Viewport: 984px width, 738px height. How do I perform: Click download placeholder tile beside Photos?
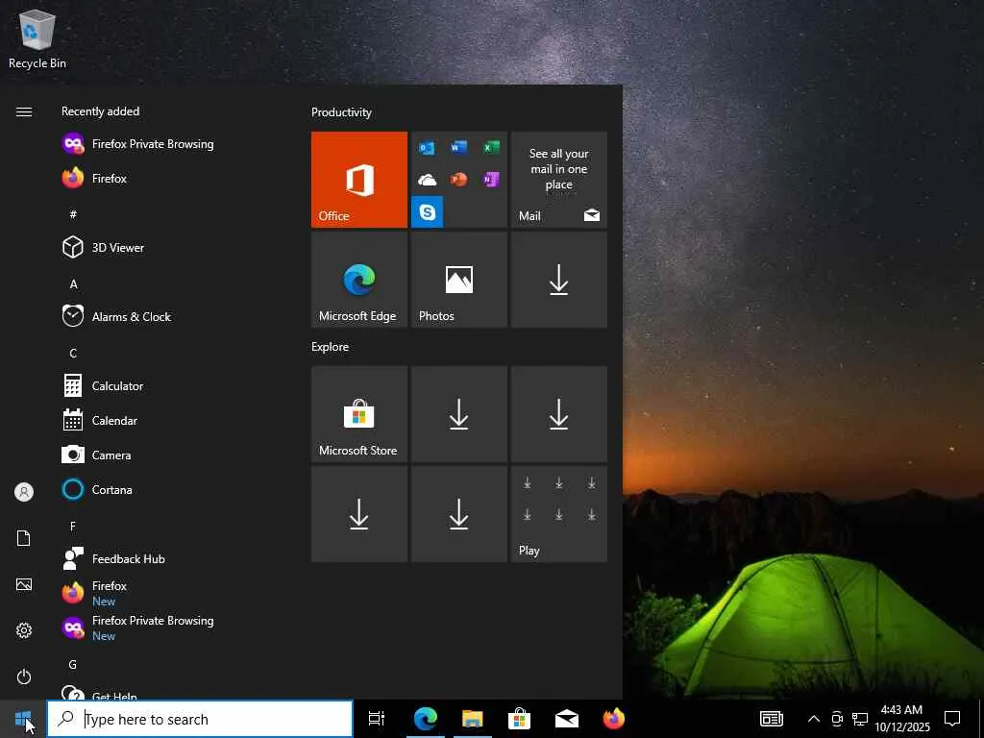(558, 280)
